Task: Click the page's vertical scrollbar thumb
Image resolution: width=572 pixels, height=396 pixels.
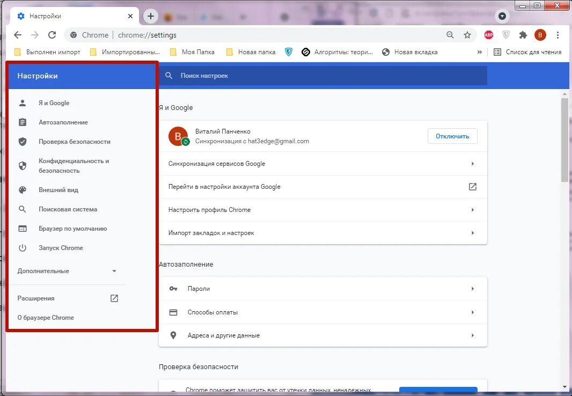Action: pyautogui.click(x=564, y=140)
